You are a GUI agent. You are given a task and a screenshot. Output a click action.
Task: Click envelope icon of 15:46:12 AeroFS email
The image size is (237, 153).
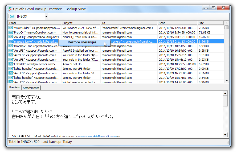tap(11, 59)
